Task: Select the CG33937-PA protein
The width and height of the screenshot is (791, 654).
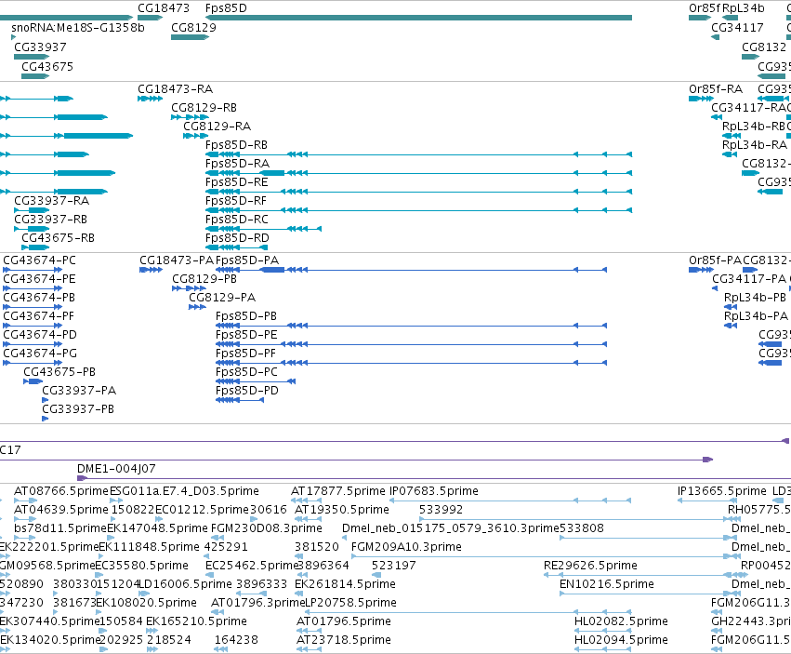Action: (x=45, y=400)
